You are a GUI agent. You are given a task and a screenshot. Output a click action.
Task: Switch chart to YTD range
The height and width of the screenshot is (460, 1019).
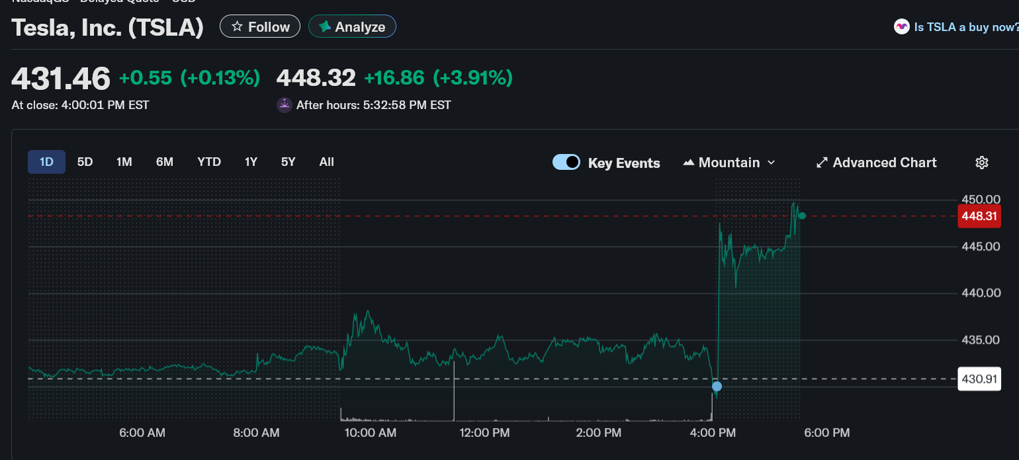(x=209, y=162)
